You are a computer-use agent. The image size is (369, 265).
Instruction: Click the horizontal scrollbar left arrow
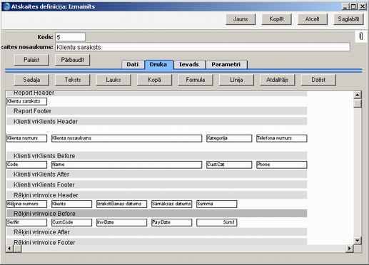[9, 249]
